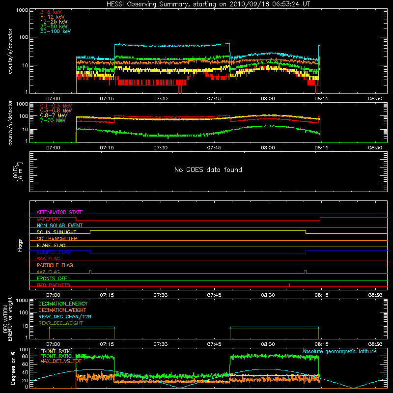Image resolution: width=393 pixels, height=393 pixels.
Task: Select the SC_IN_SUNLIGHT flag label
Action: pos(56,232)
